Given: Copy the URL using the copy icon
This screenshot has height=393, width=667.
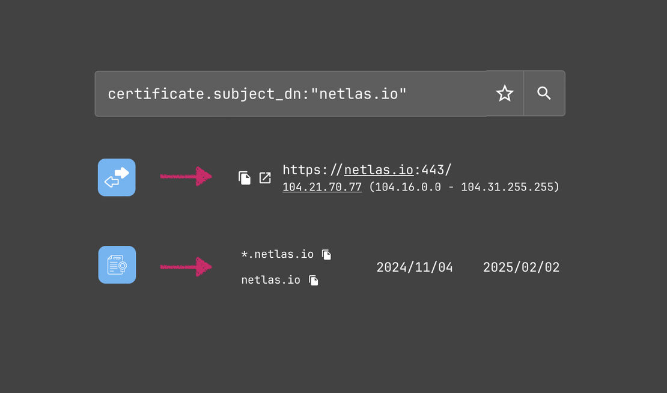Looking at the screenshot, I should pyautogui.click(x=245, y=177).
